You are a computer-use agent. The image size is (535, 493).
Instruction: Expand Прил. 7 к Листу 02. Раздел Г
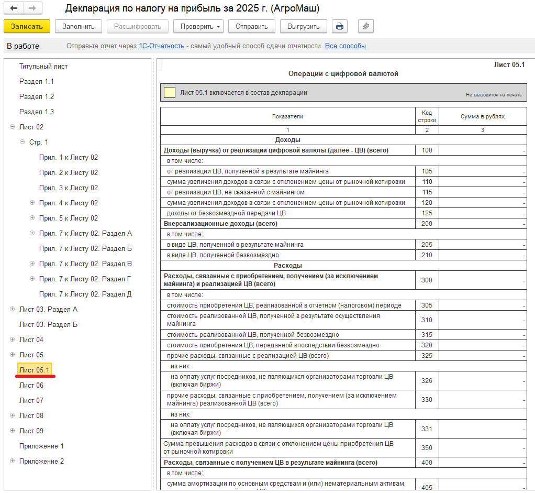tap(32, 279)
